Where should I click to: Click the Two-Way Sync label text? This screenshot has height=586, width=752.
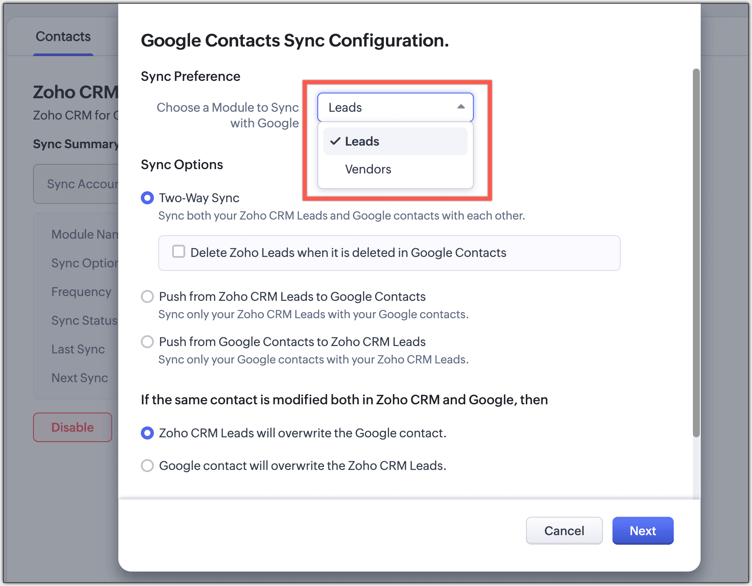[199, 198]
